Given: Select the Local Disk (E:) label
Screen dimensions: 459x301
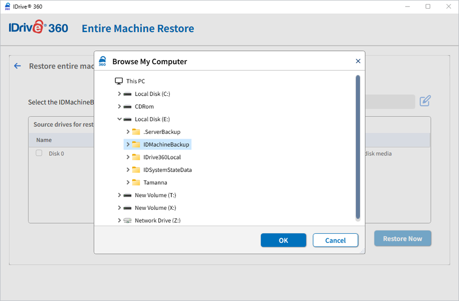Looking at the screenshot, I should [x=152, y=119].
